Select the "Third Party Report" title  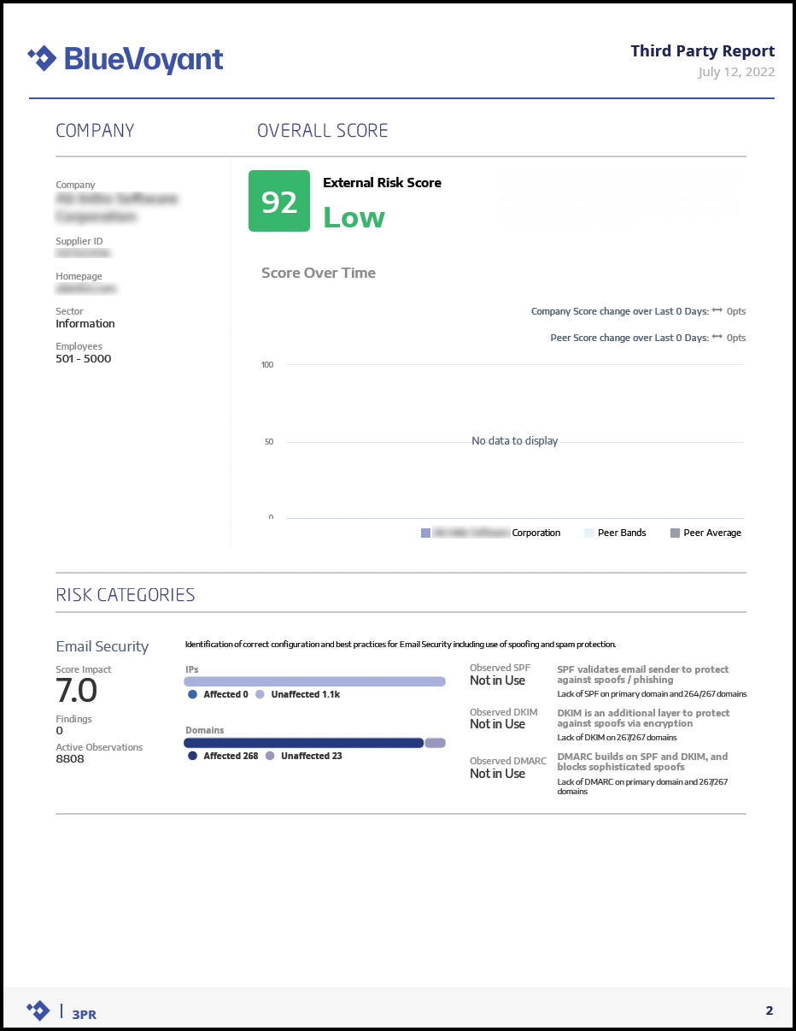pyautogui.click(x=702, y=51)
